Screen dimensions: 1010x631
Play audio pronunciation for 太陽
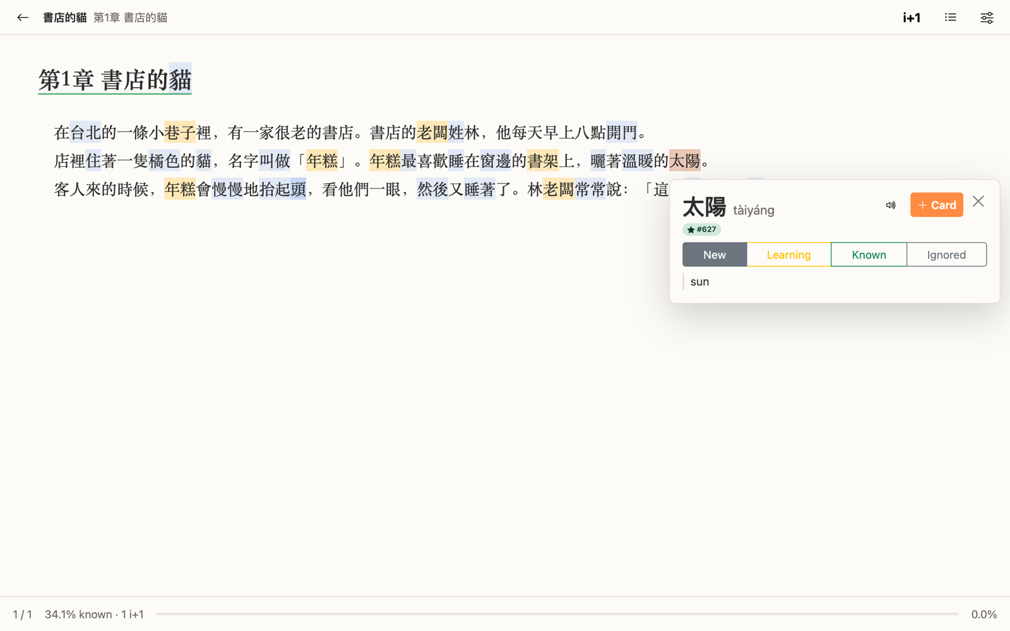point(891,205)
